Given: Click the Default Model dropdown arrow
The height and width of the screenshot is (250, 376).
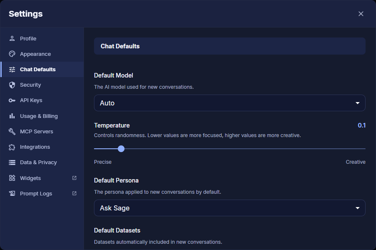Looking at the screenshot, I should 358,103.
